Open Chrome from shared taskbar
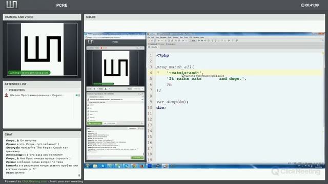The width and height of the screenshot is (328, 184). [x=134, y=166]
